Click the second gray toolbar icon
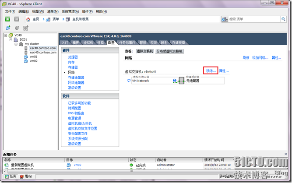Screen dimensions: 292x183 (x=17, y=28)
